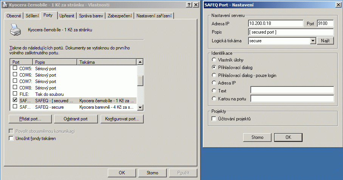Viewport: 343px width, 180px height.
Task: Click port list scrollbar up arrow
Action: [140, 62]
